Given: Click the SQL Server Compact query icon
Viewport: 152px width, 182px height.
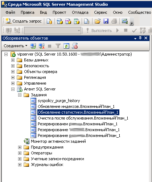Looking at the screenshot, I should click(87, 21).
